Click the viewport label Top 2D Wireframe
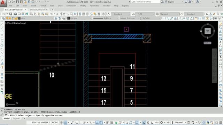The height and width of the screenshot is (125, 223). 15,23
